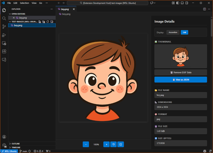Open the Selection menu
Screen dimensions: 213x153
coord(24,3)
